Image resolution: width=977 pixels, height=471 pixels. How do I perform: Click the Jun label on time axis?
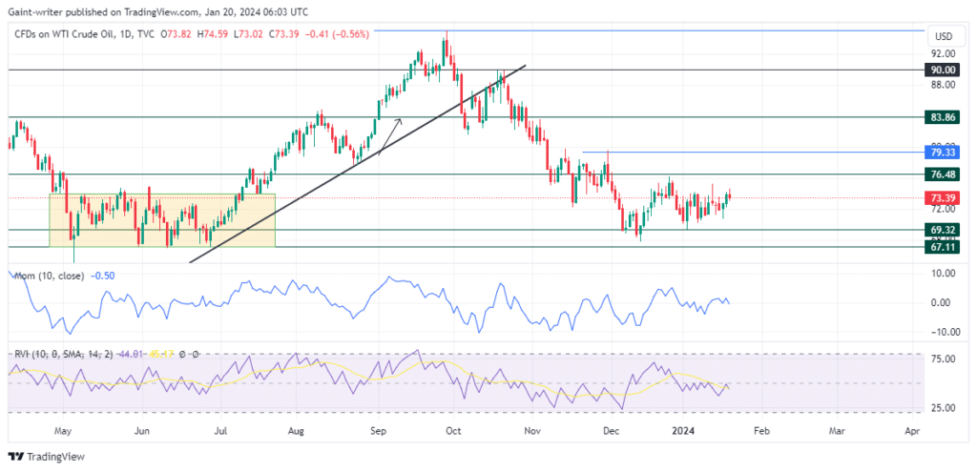pos(141,431)
